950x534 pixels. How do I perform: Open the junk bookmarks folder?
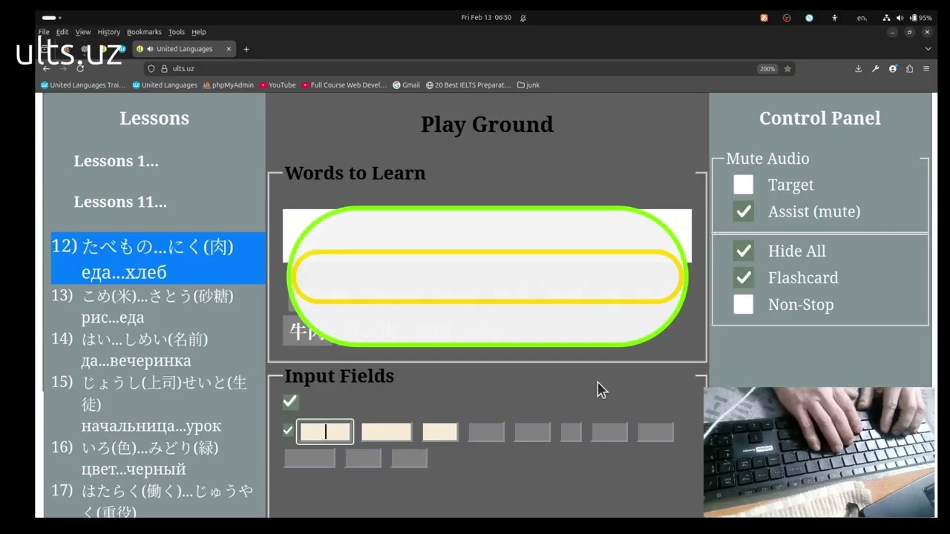coord(528,85)
